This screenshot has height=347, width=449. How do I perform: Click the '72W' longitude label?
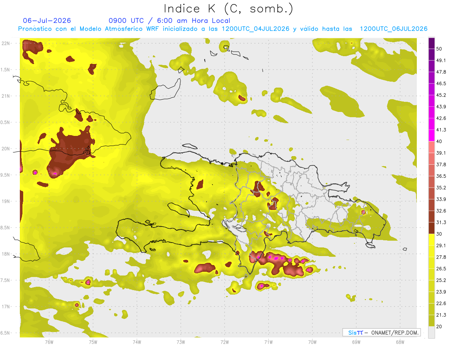coord(224,342)
